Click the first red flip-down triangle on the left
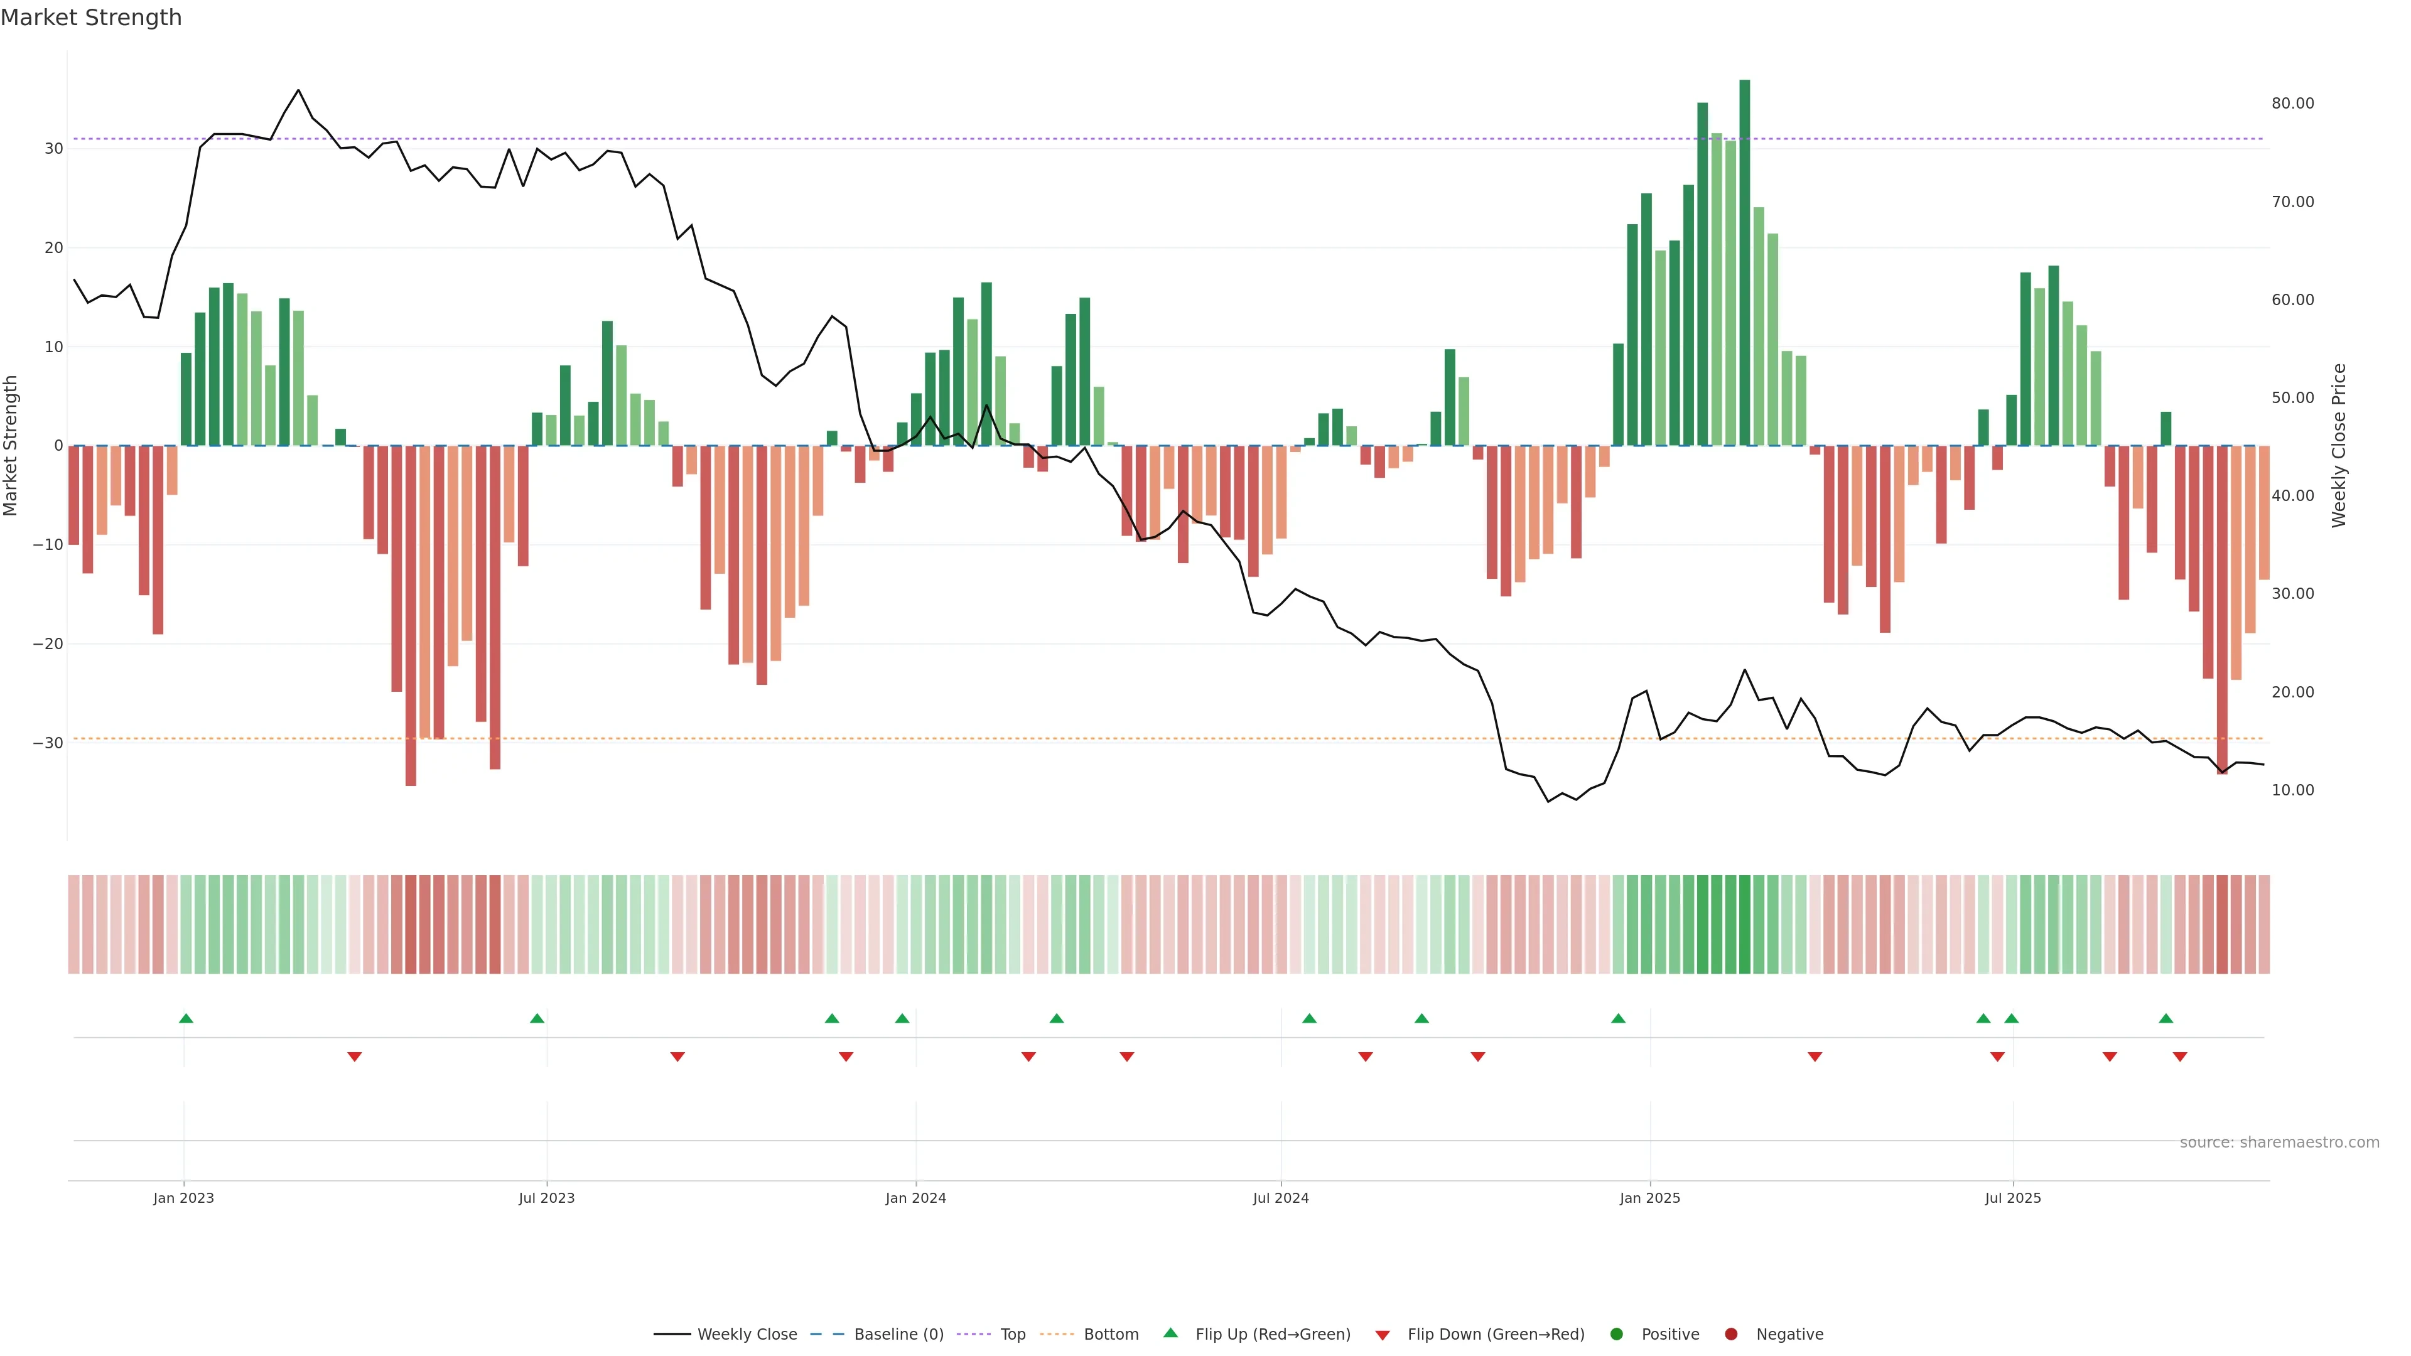This screenshot has height=1356, width=2411. coord(355,1057)
